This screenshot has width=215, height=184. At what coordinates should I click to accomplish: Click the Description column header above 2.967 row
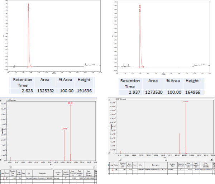[x=156, y=165]
